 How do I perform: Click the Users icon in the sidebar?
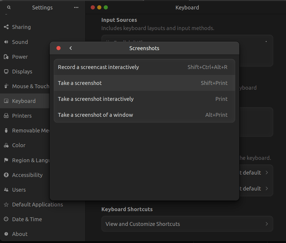point(6,190)
